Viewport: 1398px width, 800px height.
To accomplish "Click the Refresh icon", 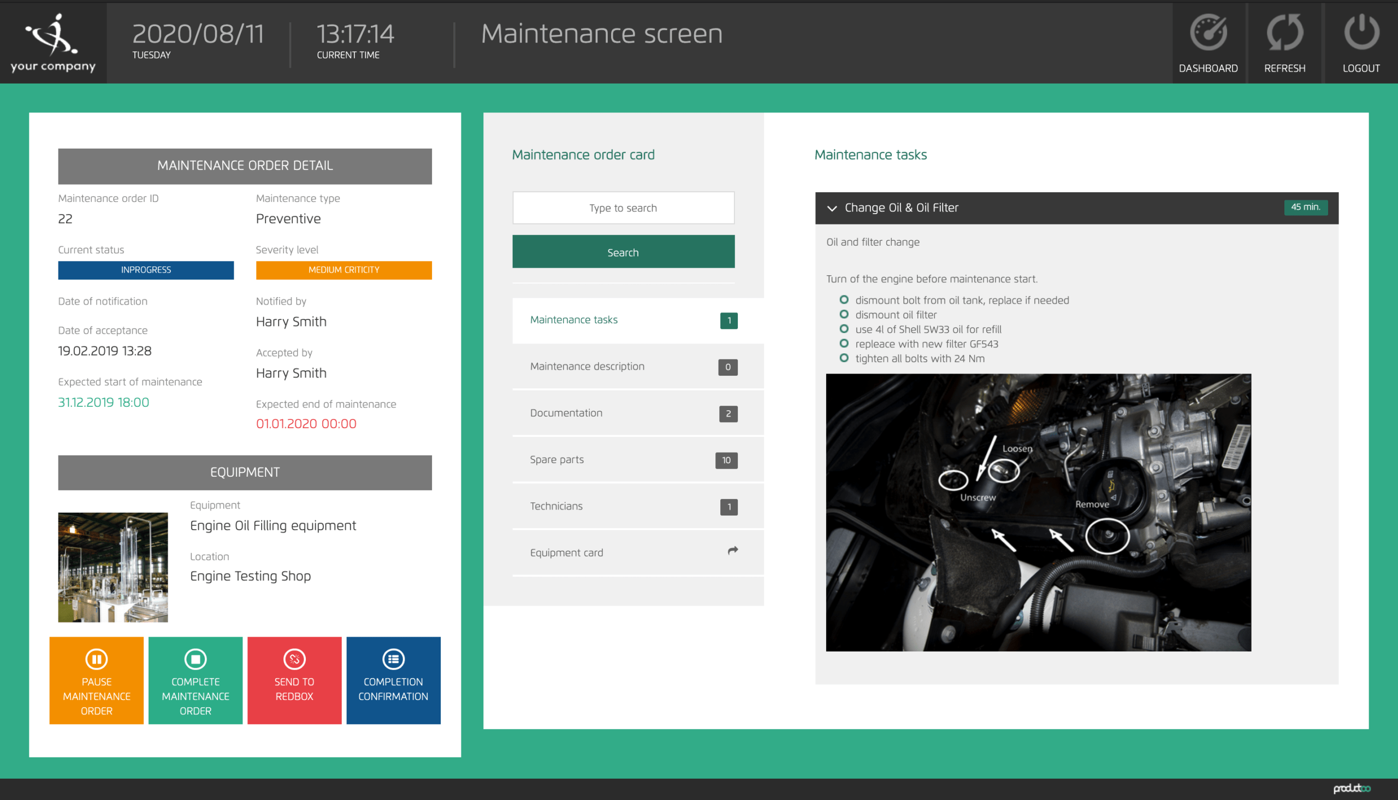I will 1285,34.
